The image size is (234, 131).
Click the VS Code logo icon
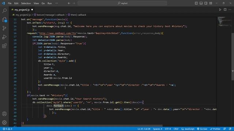pyautogui.click(x=3, y=3)
